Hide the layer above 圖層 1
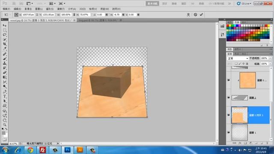Image resolution: width=274 pixels, height=154 pixels. [x=229, y=115]
